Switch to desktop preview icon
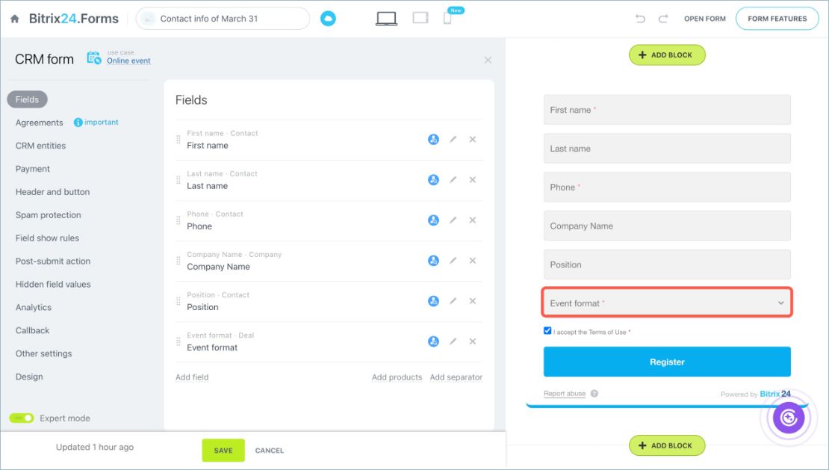This screenshot has width=829, height=470. click(x=386, y=19)
